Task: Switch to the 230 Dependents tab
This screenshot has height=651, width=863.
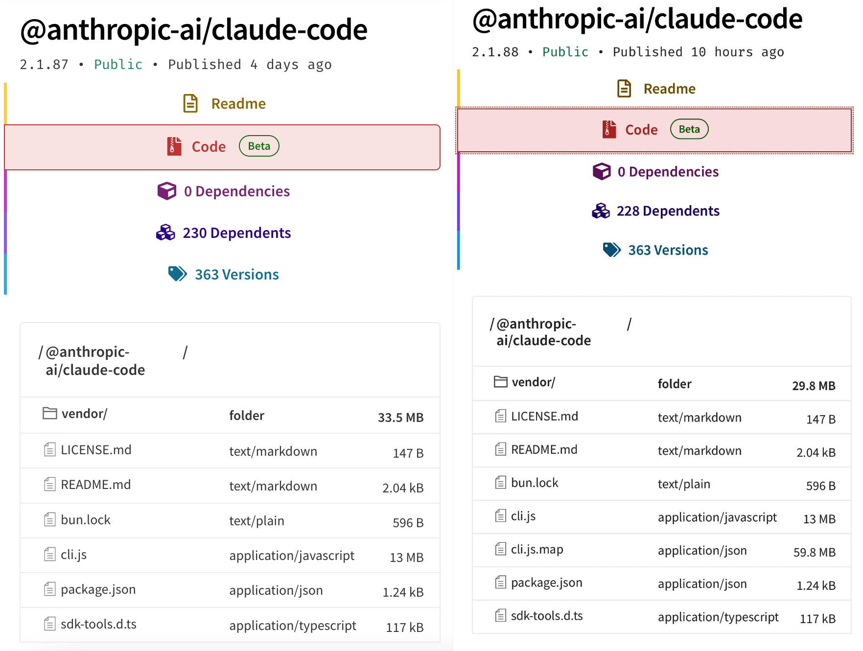Action: click(236, 233)
